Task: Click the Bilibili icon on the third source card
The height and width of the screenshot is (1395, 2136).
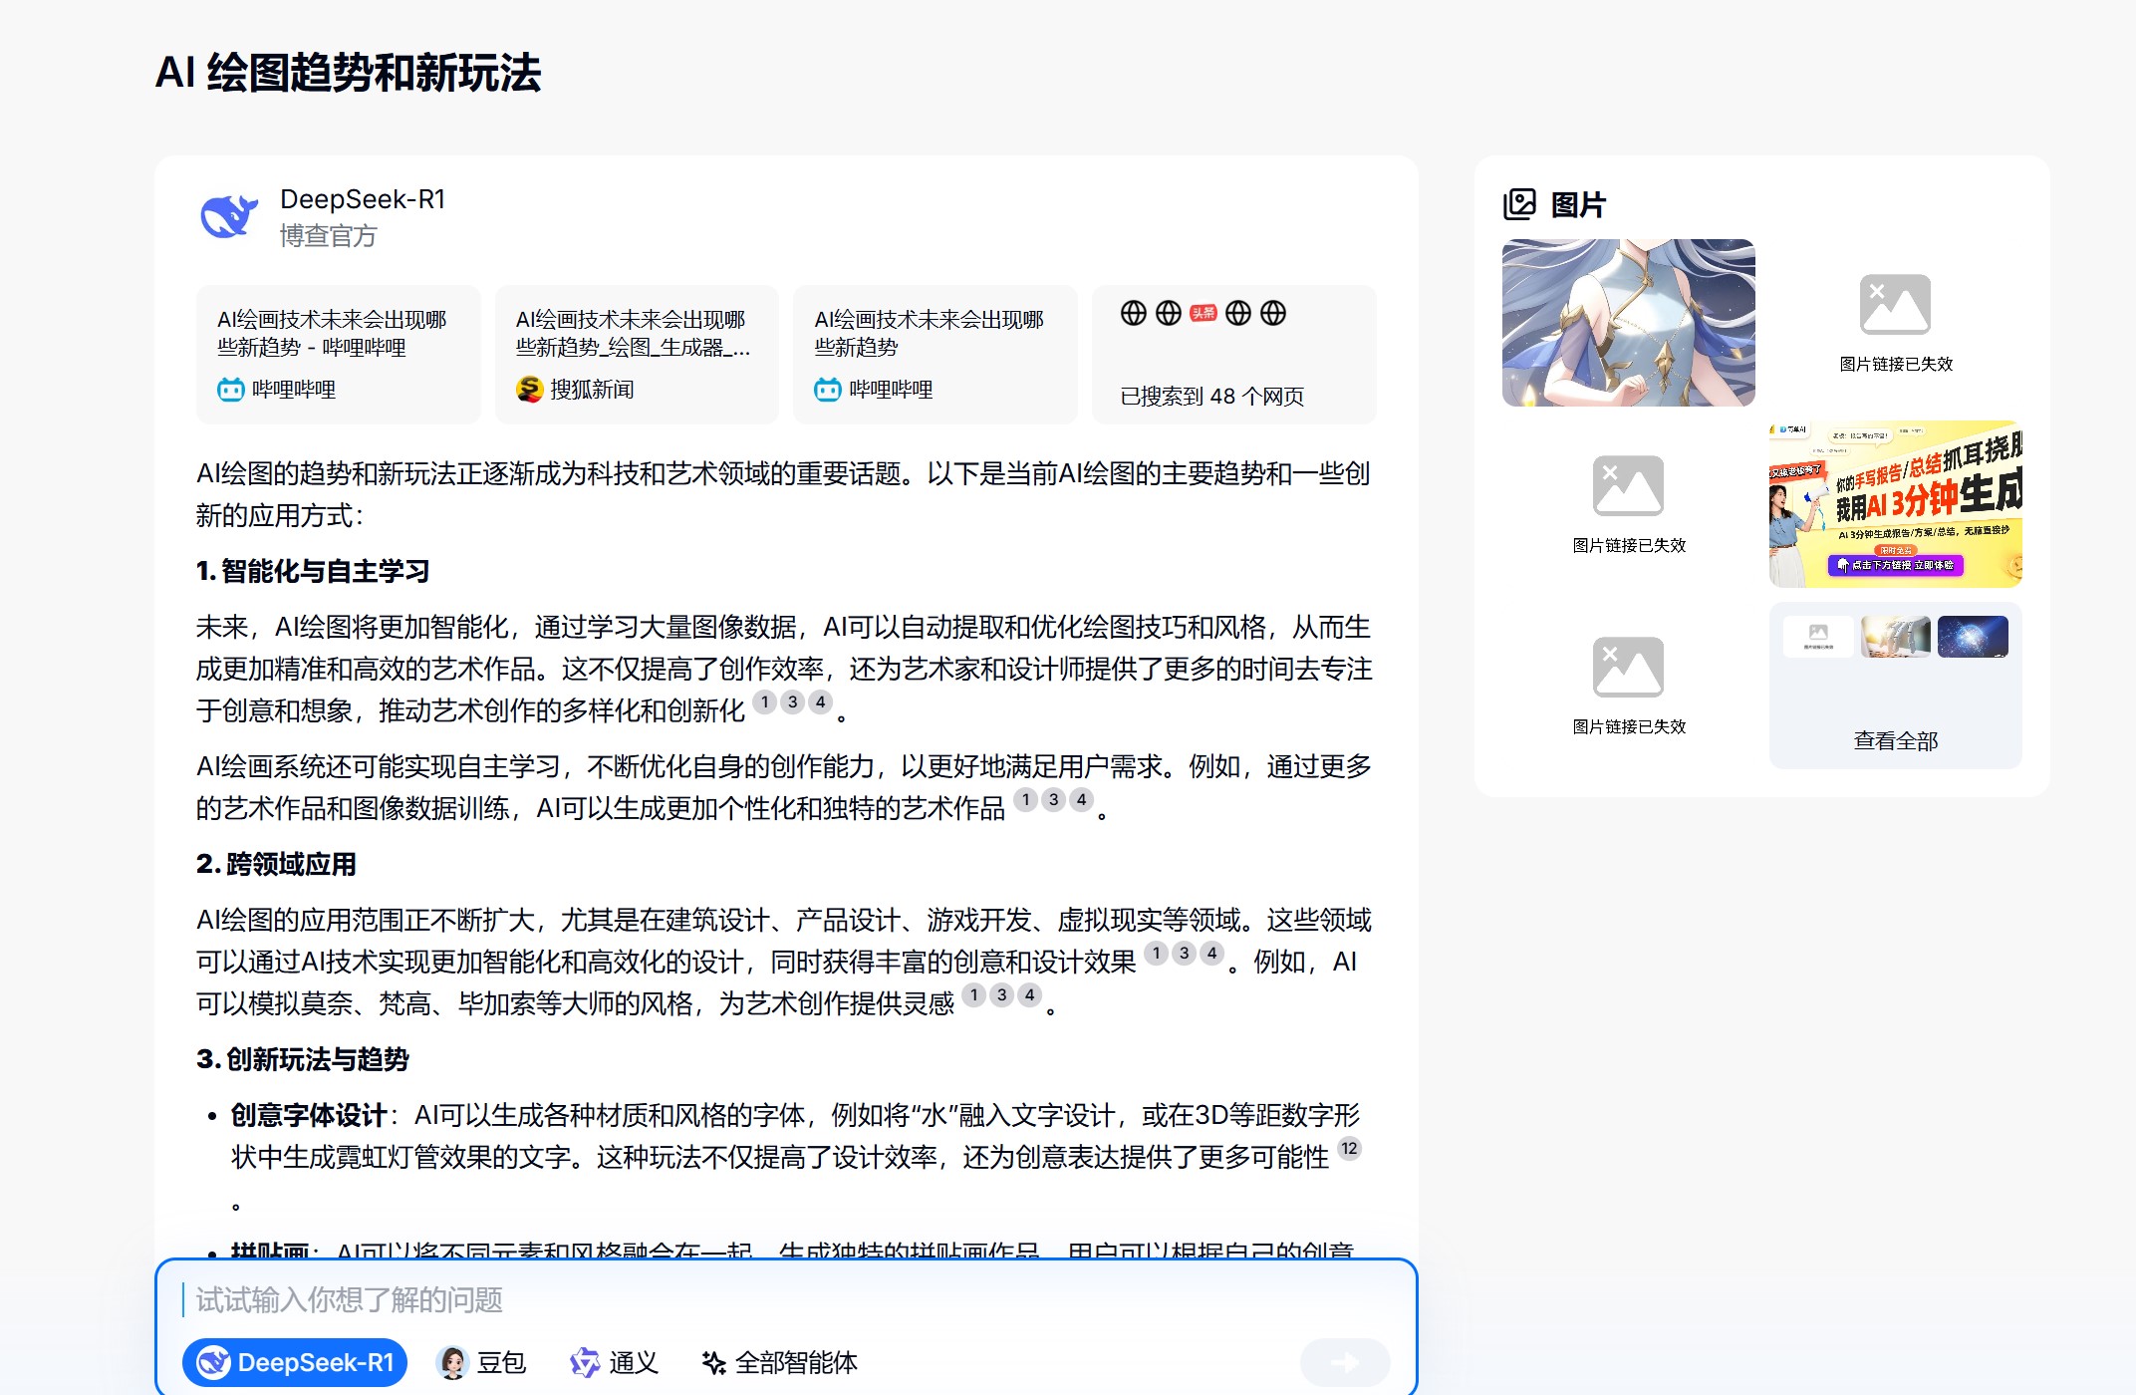Action: tap(826, 390)
